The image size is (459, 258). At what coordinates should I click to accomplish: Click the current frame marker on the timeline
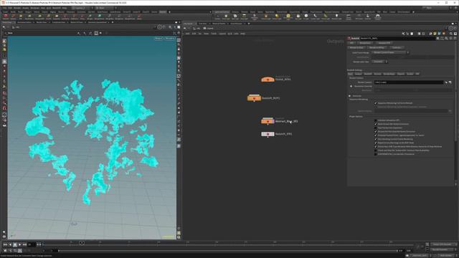click(x=82, y=242)
